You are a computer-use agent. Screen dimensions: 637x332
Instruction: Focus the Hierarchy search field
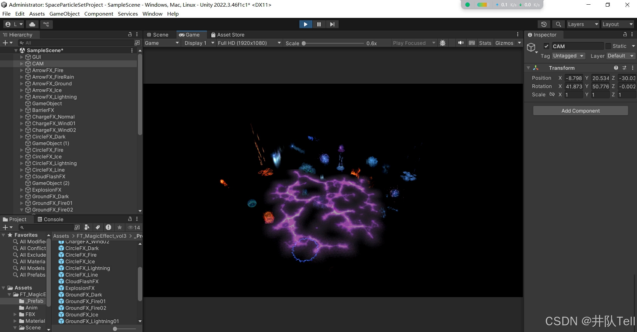coord(76,43)
